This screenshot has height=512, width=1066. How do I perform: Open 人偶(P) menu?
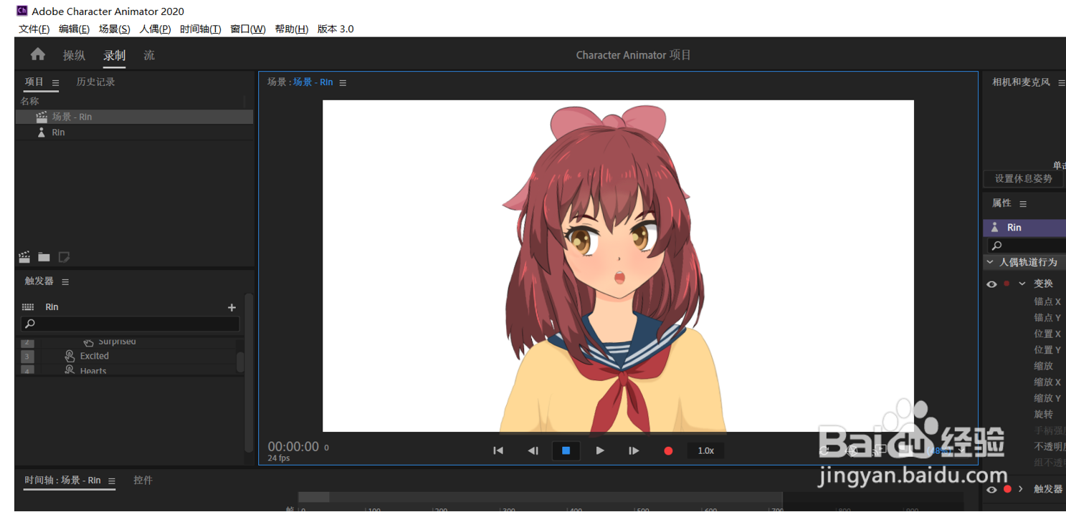pos(155,29)
